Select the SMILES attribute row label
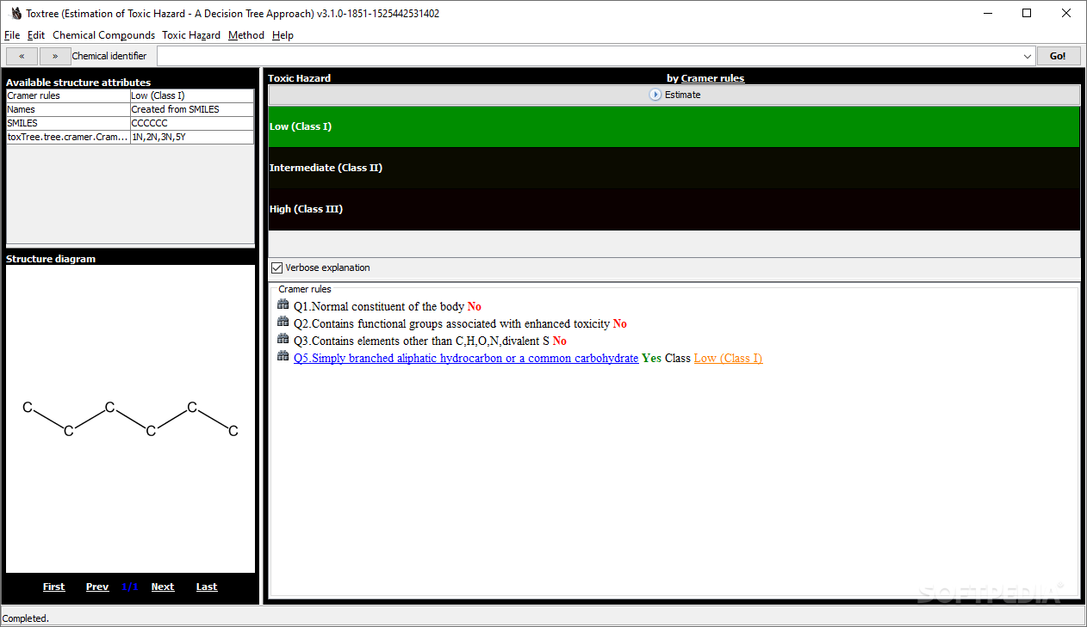This screenshot has width=1087, height=627. click(x=68, y=123)
